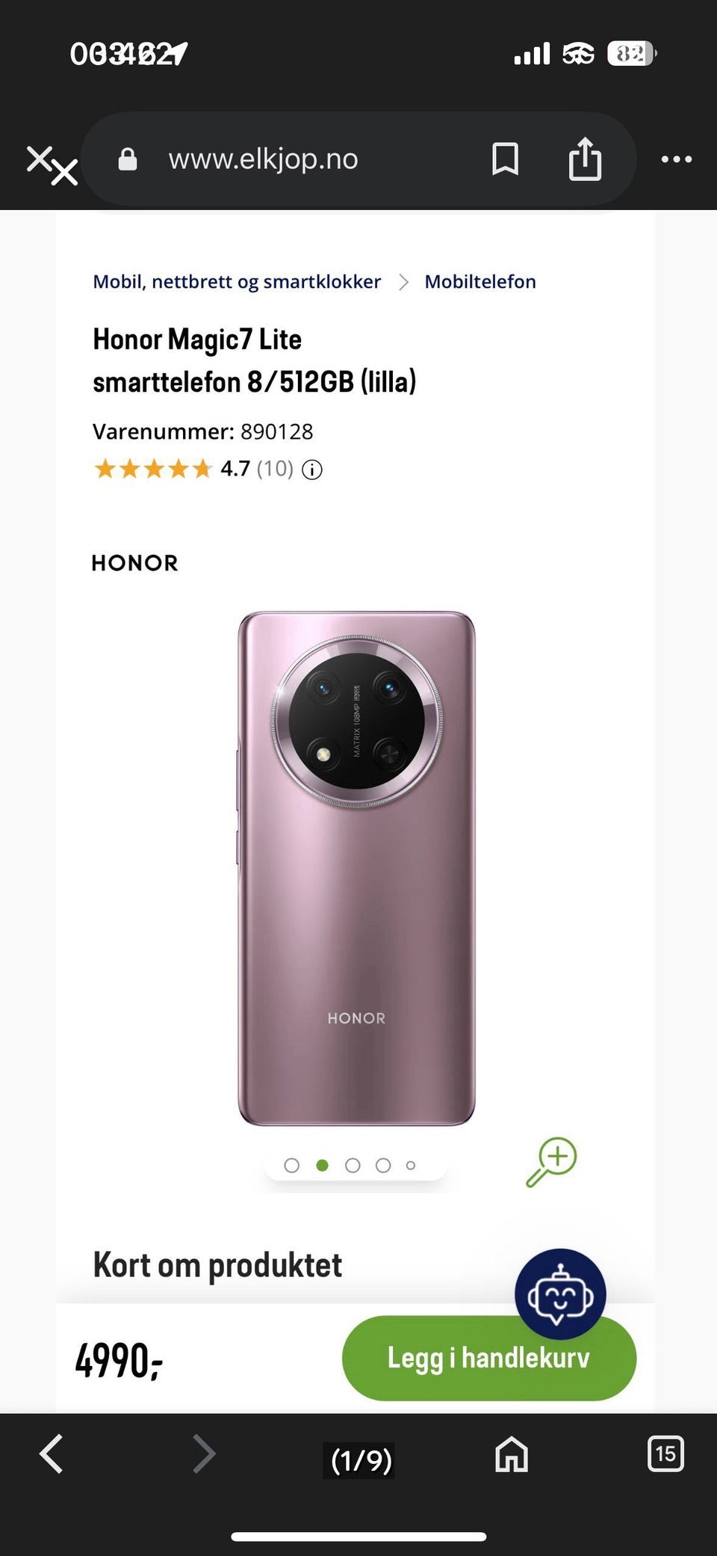Close the page with the X icon
The width and height of the screenshot is (717, 1556).
pyautogui.click(x=52, y=164)
